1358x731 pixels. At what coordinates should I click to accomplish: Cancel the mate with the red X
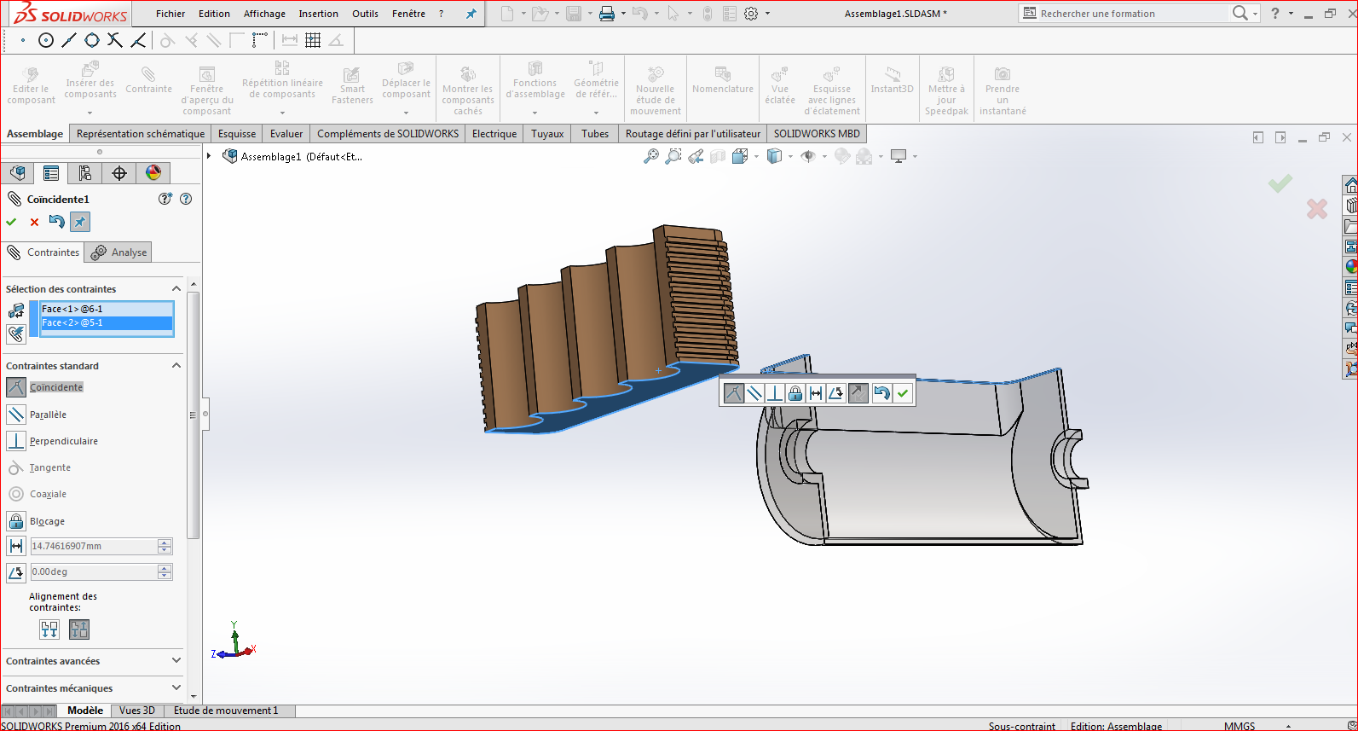pos(34,222)
